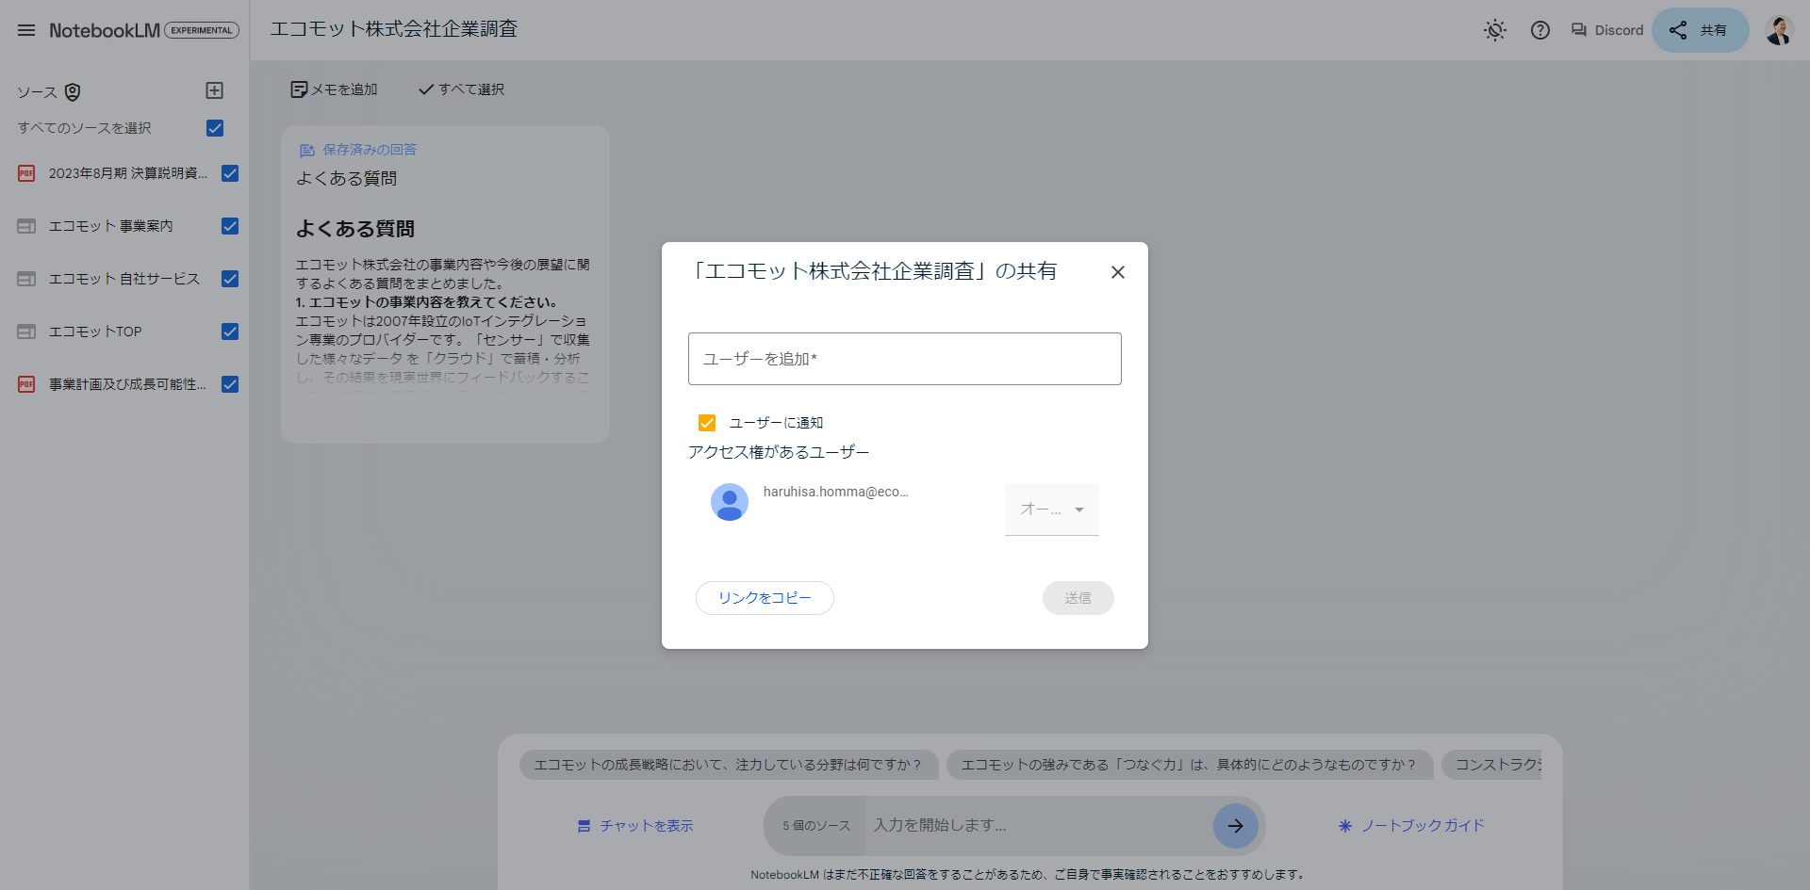The width and height of the screenshot is (1810, 890).
Task: Click the リンクをコピー button
Action: pyautogui.click(x=765, y=598)
